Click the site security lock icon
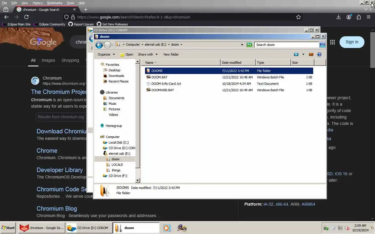Image resolution: width=375 pixels, height=234 pixels. coord(73,17)
